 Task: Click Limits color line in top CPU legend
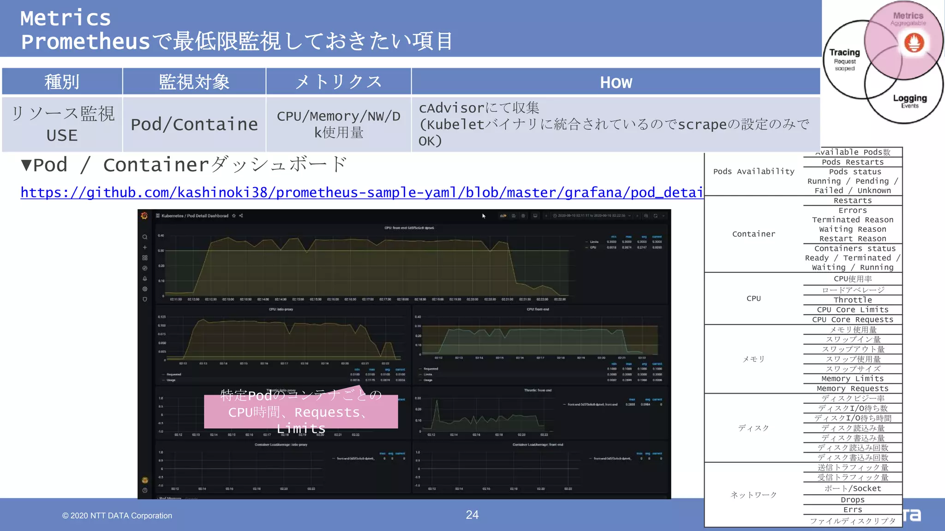586,242
